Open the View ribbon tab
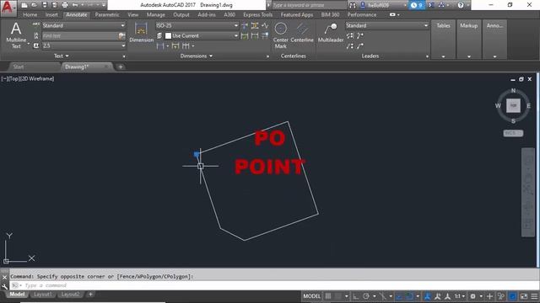Image resolution: width=540 pixels, height=303 pixels. [x=133, y=15]
